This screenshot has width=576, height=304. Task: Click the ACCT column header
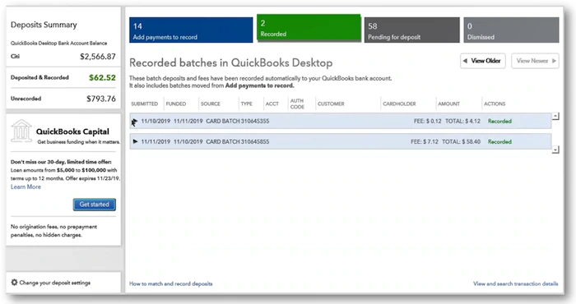(x=272, y=104)
